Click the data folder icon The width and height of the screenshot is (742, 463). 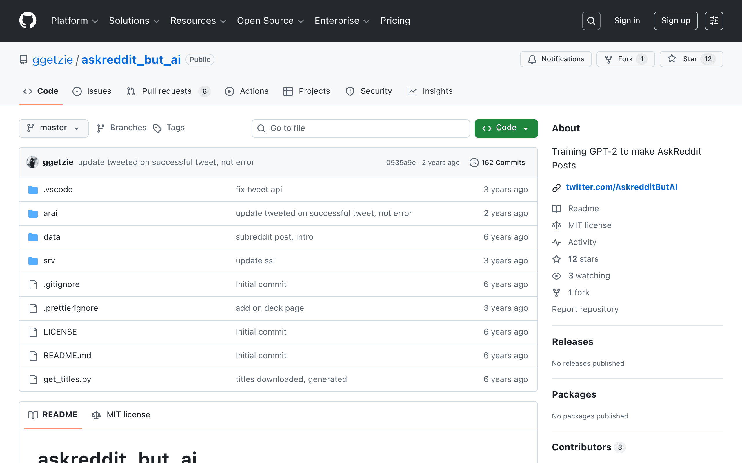(33, 237)
